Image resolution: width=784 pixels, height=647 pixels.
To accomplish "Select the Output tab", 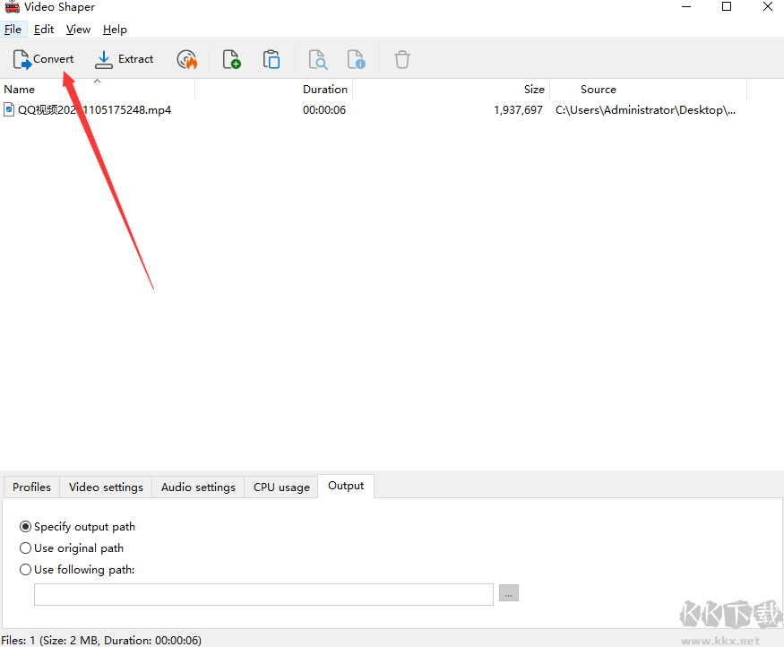I will click(346, 486).
